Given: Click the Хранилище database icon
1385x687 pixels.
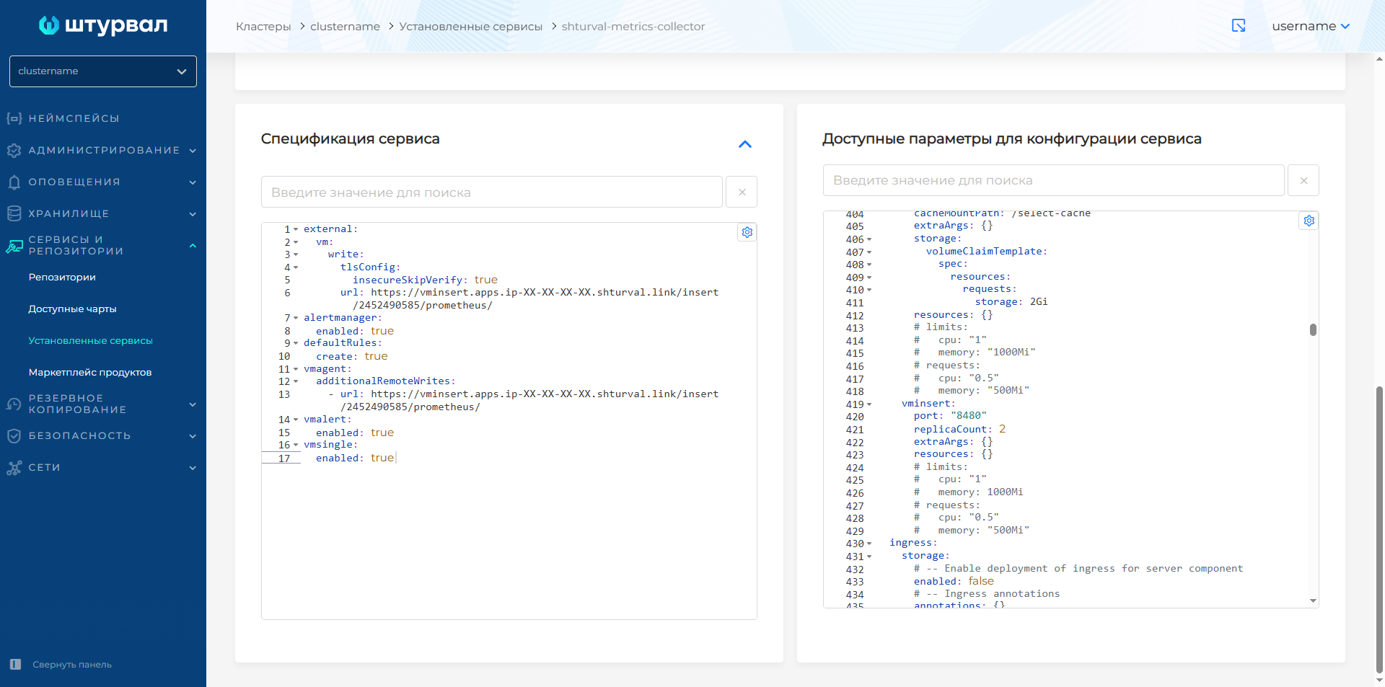Looking at the screenshot, I should point(14,213).
